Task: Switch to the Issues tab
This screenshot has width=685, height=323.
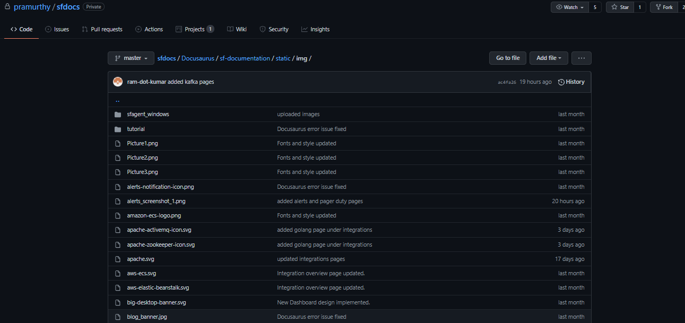Action: [x=57, y=29]
